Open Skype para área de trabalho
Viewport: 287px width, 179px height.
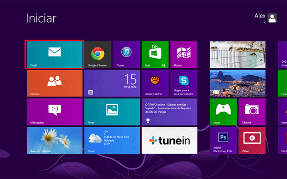click(x=184, y=83)
